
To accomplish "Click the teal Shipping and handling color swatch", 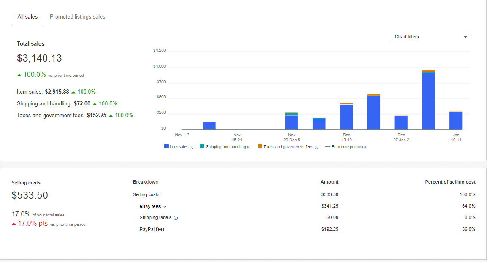I will click(x=202, y=146).
